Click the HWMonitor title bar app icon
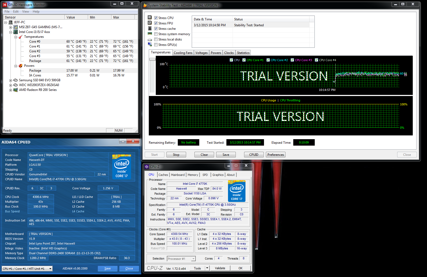This screenshot has height=277, width=427. pyautogui.click(x=5, y=5)
